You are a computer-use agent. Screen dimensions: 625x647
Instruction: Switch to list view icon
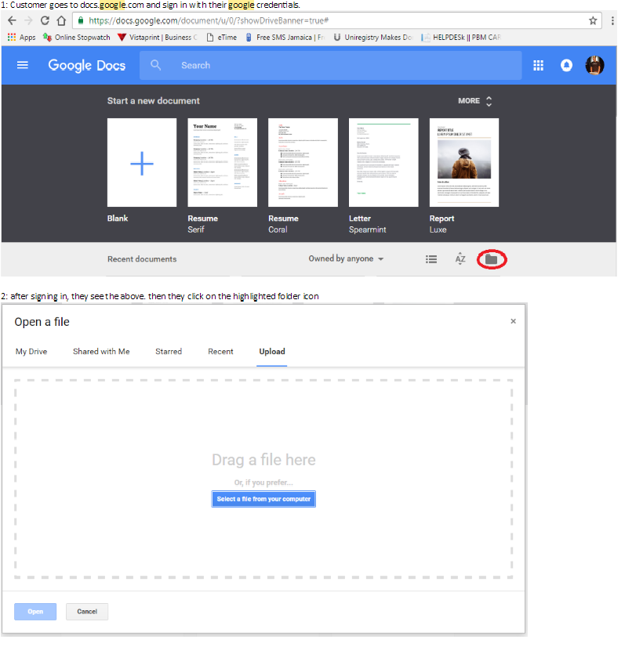(x=431, y=259)
